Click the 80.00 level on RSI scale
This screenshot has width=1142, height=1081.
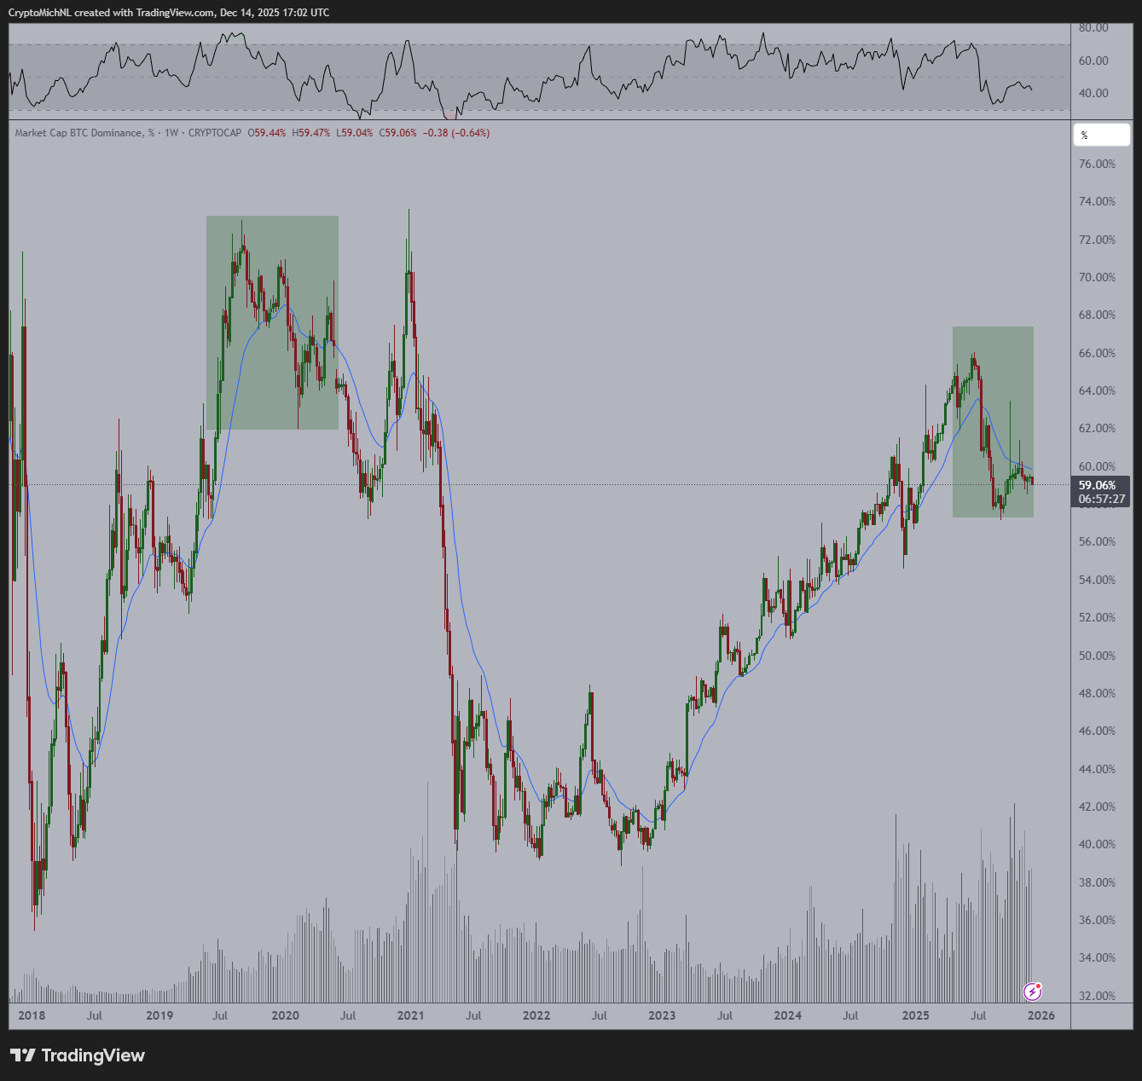[x=1093, y=27]
